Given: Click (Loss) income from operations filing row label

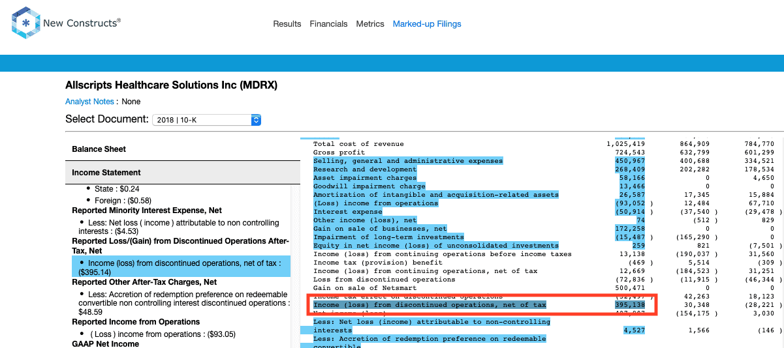Looking at the screenshot, I should 375,203.
